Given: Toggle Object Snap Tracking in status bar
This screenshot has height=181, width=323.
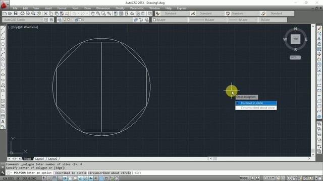Looking at the screenshot, I should coord(81,178).
